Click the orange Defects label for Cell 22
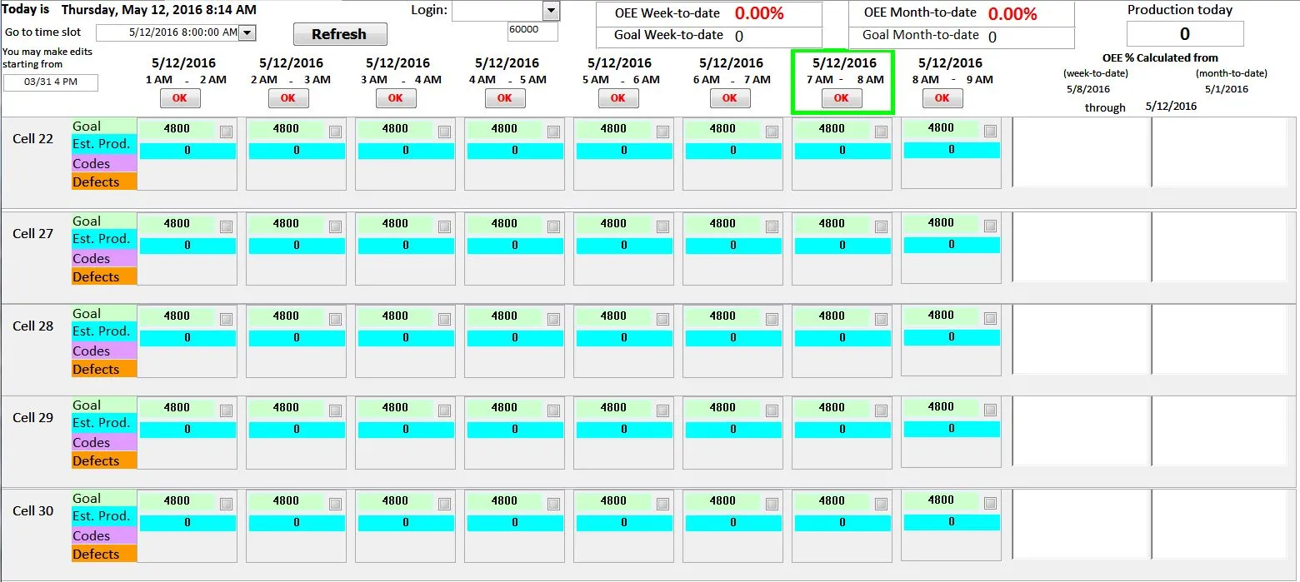 click(104, 182)
